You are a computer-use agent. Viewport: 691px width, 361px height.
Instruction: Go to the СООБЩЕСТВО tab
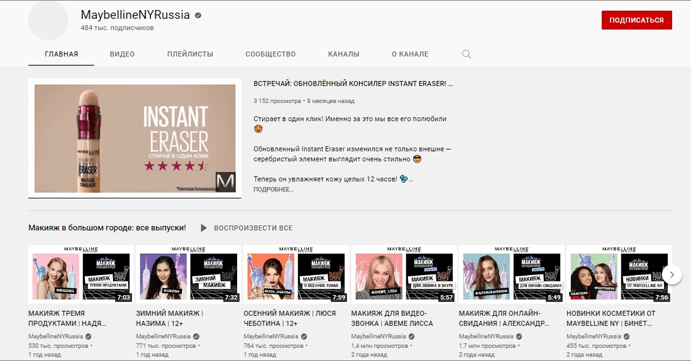270,54
